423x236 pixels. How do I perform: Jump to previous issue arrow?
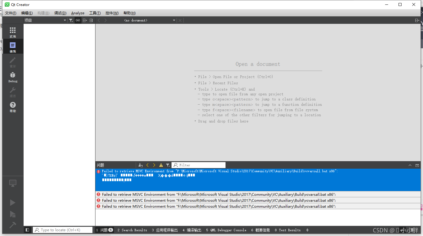tap(147, 165)
